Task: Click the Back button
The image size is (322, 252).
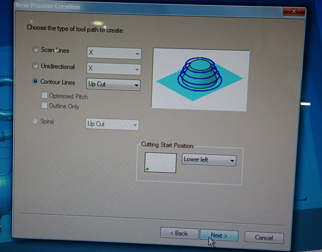Action: point(179,233)
